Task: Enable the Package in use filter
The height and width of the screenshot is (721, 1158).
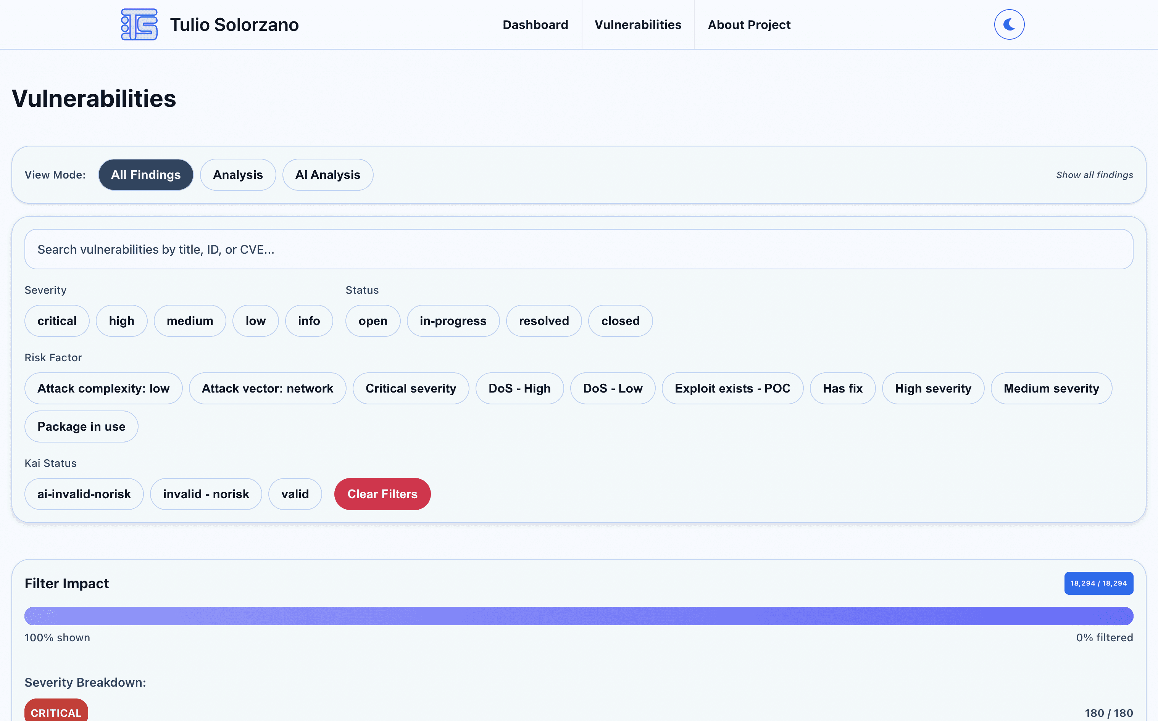Action: [81, 426]
